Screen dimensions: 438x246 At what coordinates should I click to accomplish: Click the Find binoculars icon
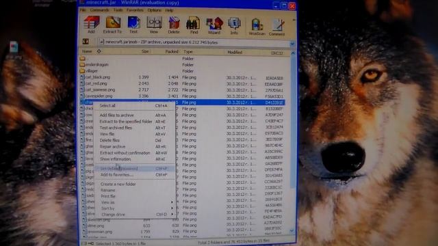click(194, 25)
